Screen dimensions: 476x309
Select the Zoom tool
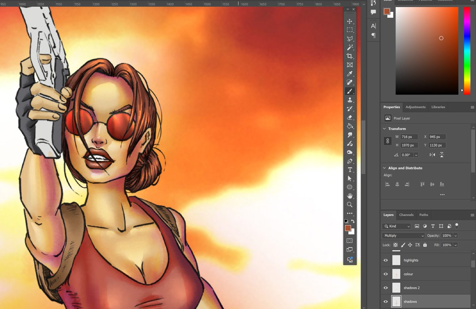coord(349,205)
